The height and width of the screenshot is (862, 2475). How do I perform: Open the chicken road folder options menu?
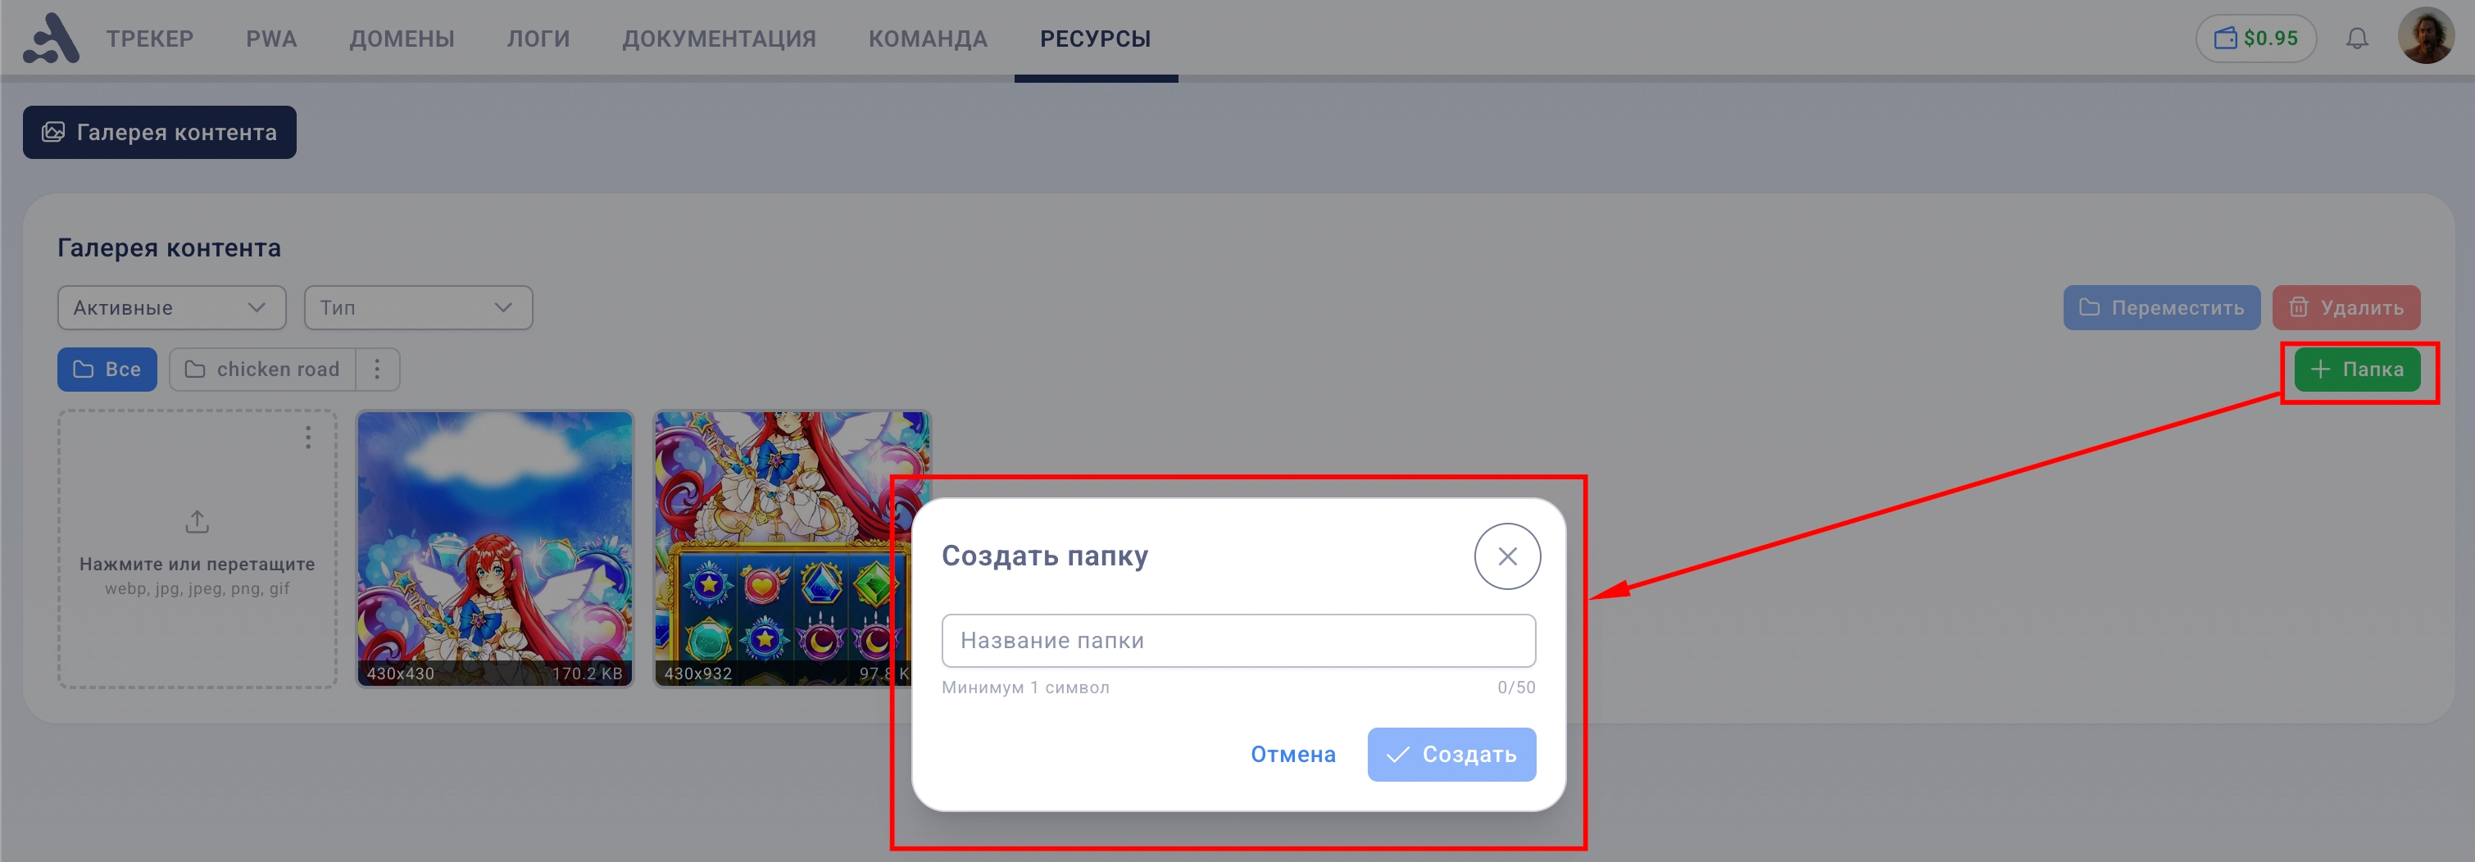click(378, 369)
